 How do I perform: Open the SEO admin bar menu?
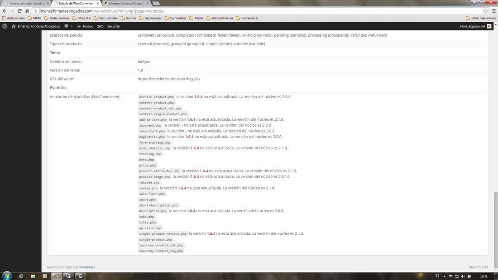click(x=100, y=26)
